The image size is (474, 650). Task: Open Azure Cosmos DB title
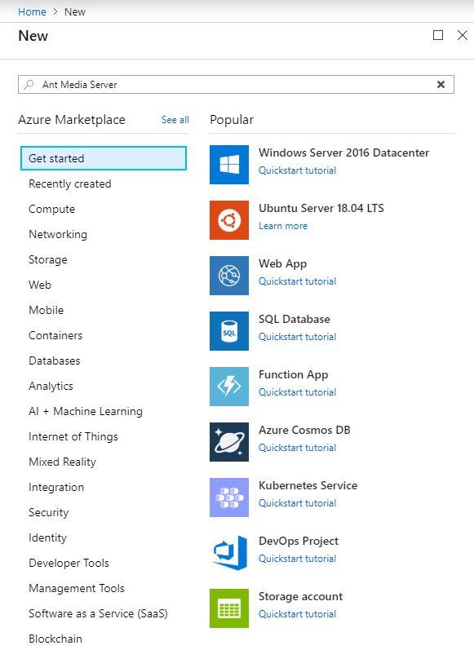pos(304,430)
